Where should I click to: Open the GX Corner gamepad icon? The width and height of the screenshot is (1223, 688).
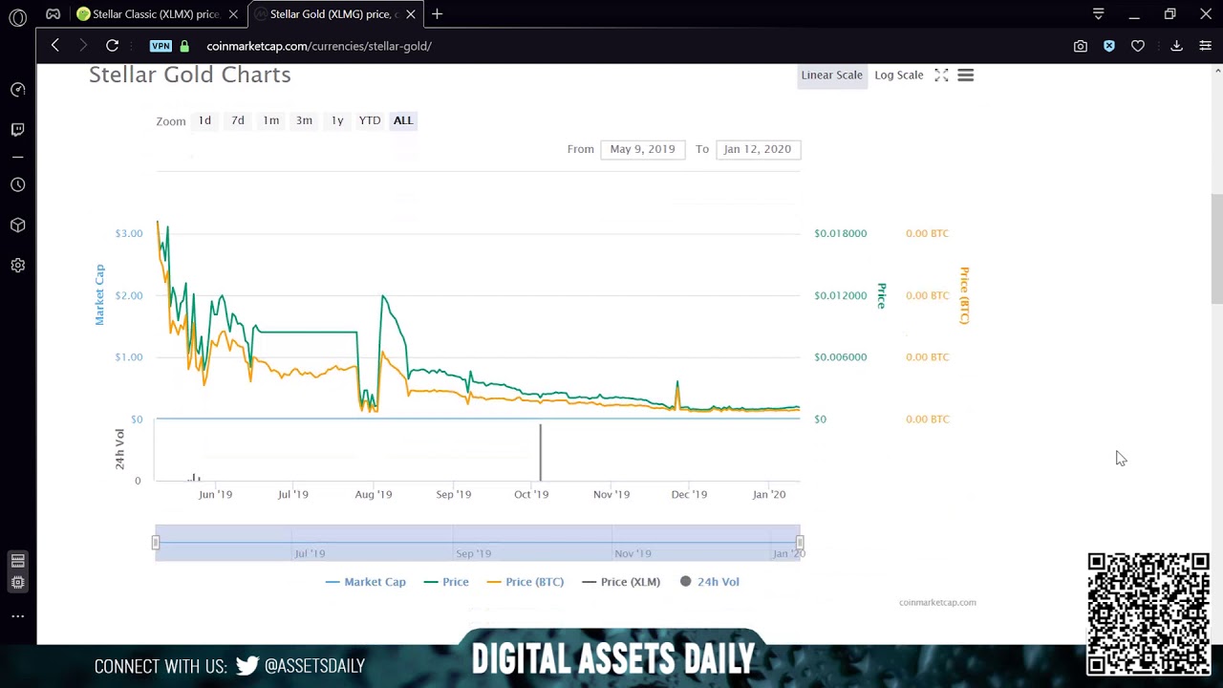pyautogui.click(x=53, y=14)
